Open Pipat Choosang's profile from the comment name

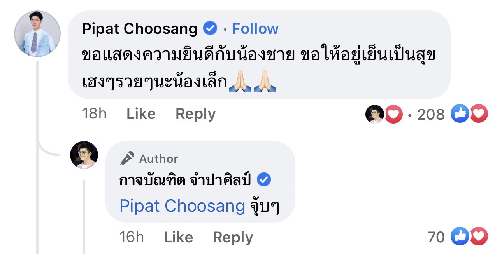click(139, 28)
